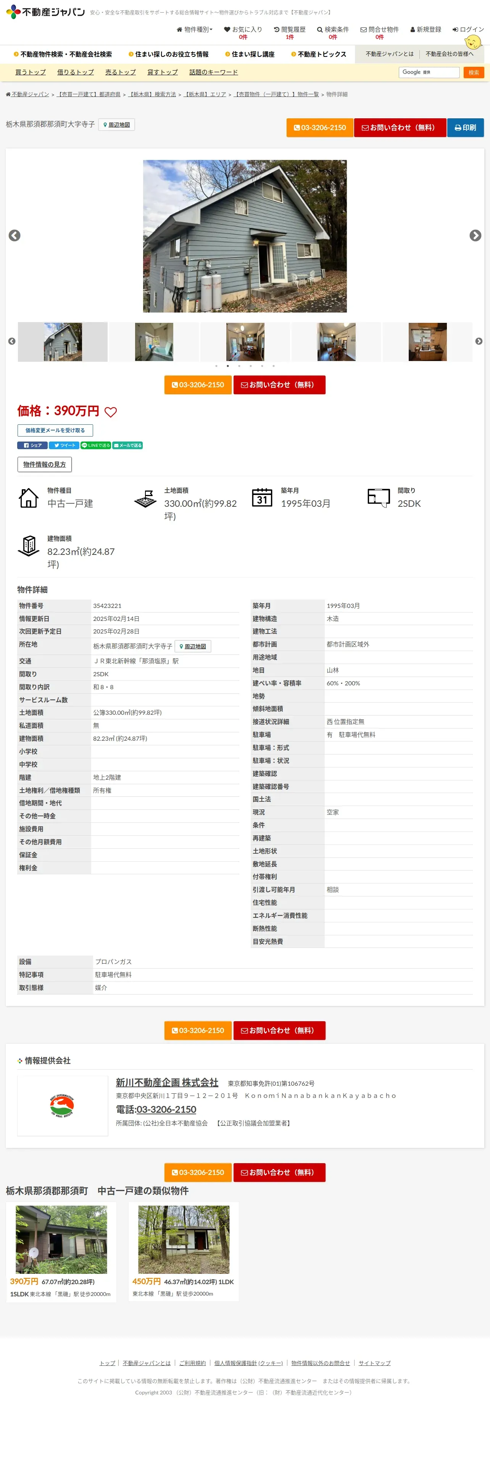Open similar listing priced 450万円
This screenshot has height=1470, width=490.
(184, 1252)
